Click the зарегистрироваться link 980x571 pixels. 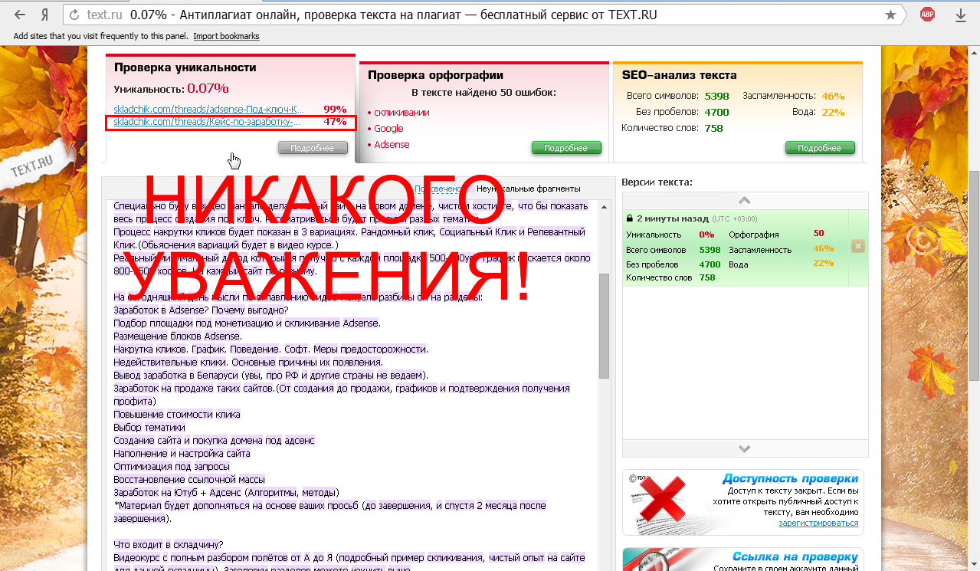[818, 523]
